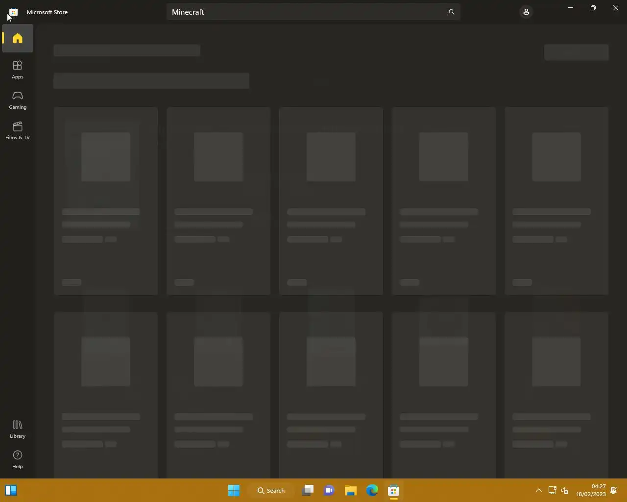Click the Microsoft Store logo icon
The height and width of the screenshot is (502, 627).
14,12
